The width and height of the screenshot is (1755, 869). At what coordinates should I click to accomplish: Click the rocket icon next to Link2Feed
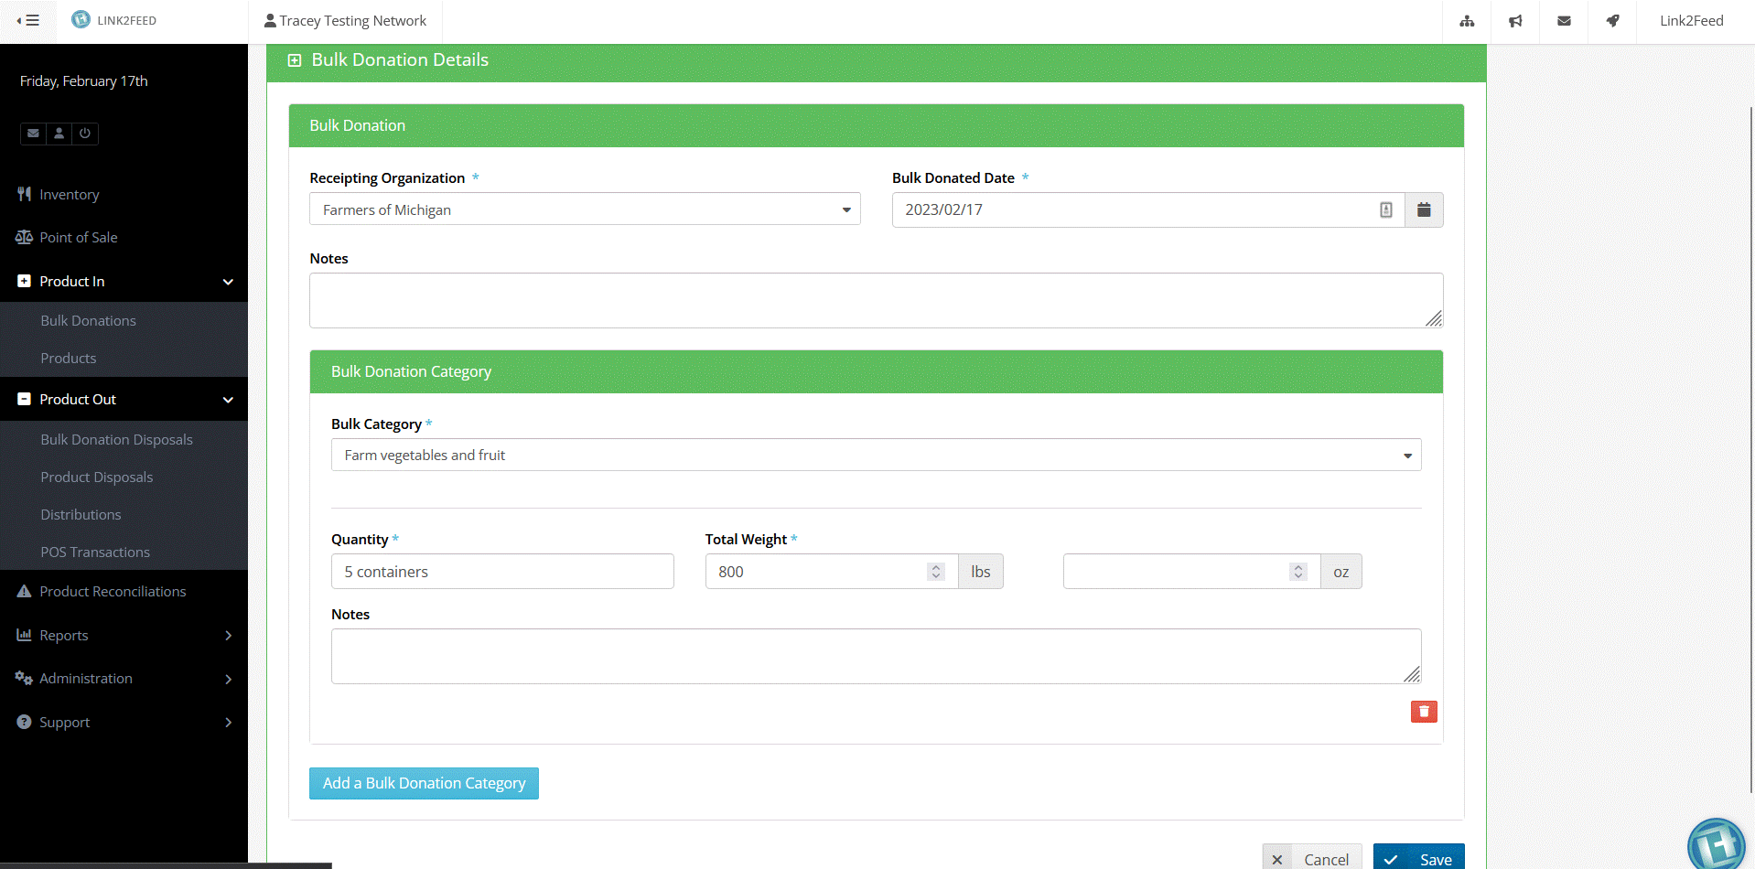coord(1612,21)
